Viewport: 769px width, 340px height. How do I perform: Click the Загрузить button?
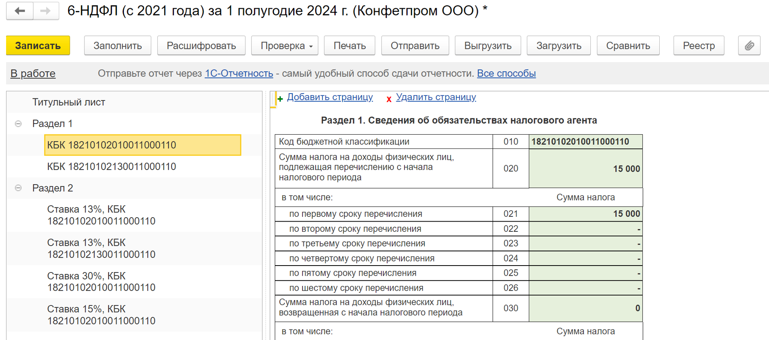(x=559, y=46)
